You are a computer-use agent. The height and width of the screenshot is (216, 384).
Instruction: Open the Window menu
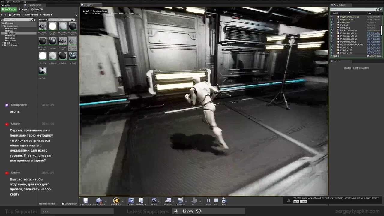[x=17, y=2]
